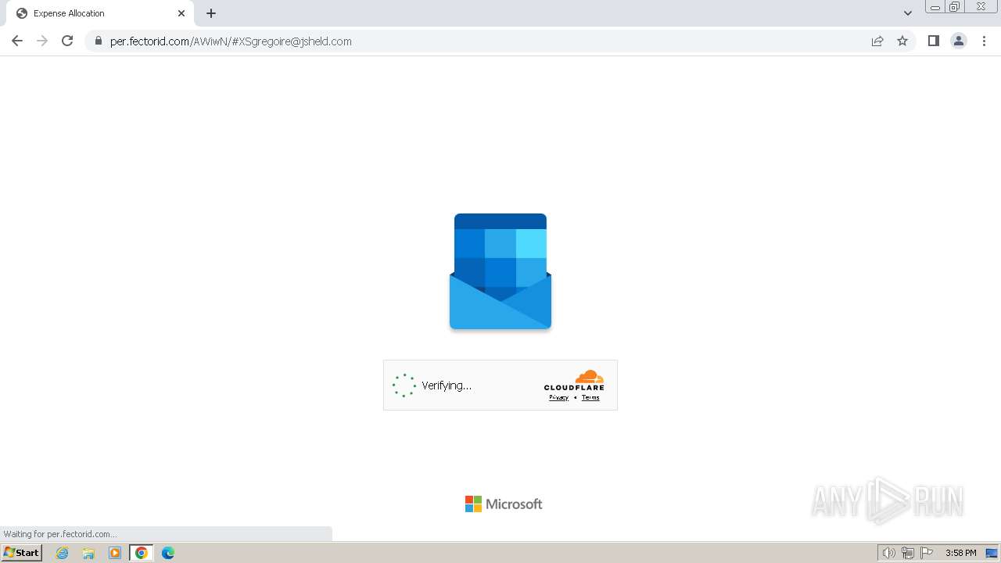Open a new tab with plus button
The width and height of the screenshot is (1001, 563).
(x=211, y=13)
